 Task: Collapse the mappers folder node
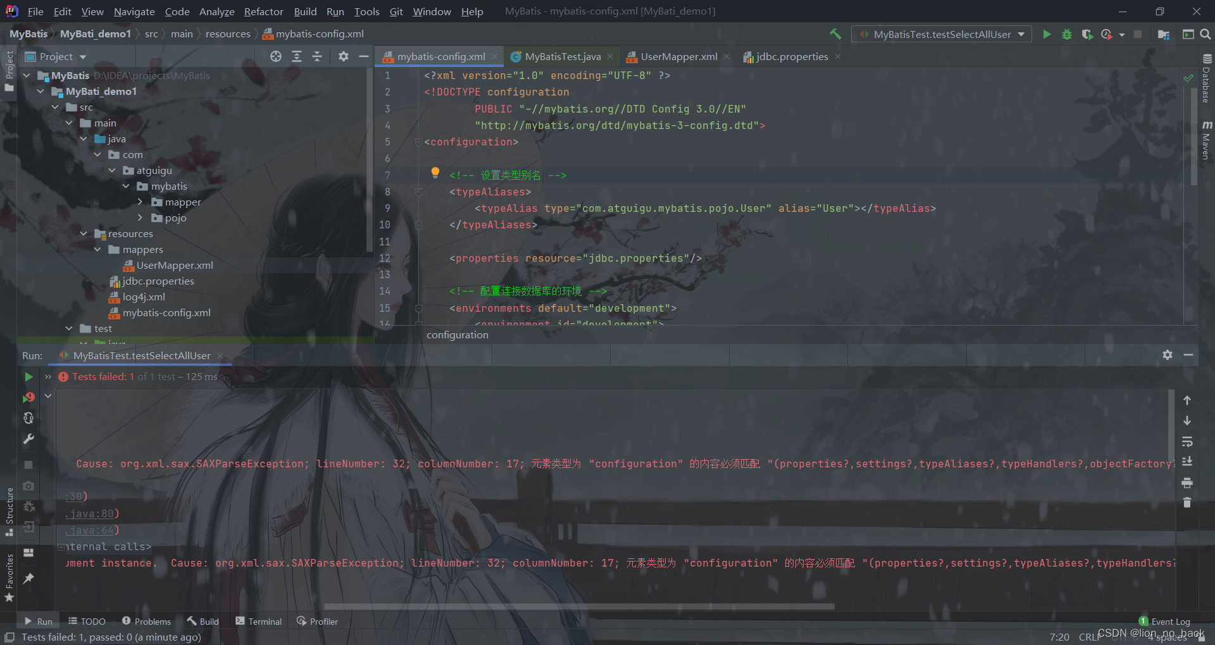pos(97,249)
